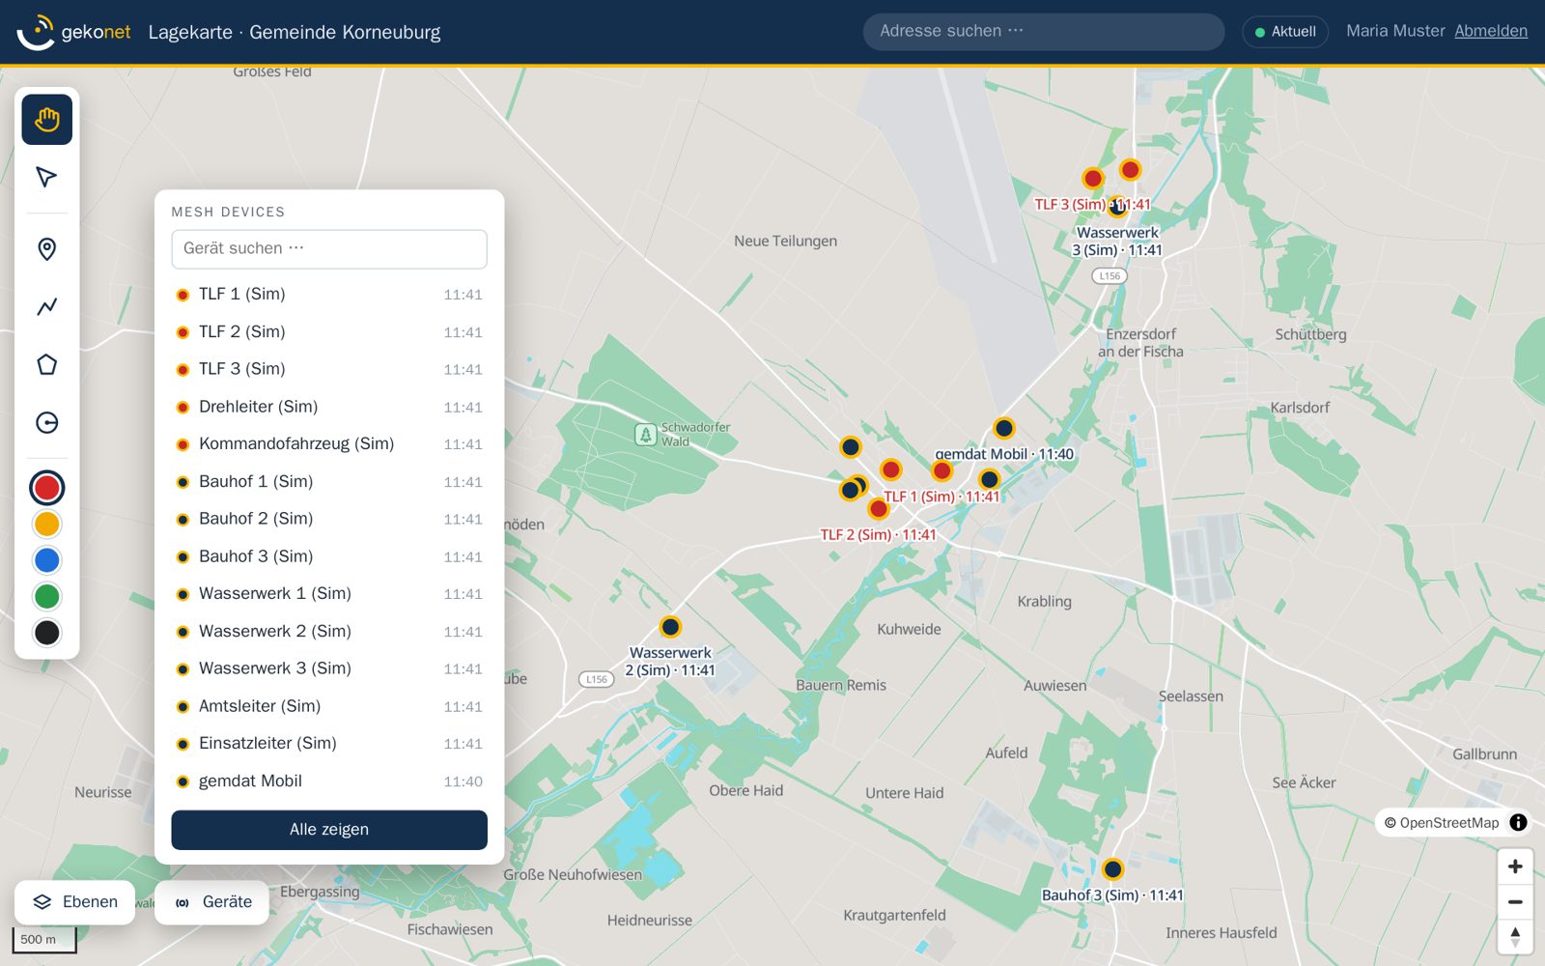Pick the polyline drawing tool
Viewport: 1545px width, 966px height.
point(46,306)
